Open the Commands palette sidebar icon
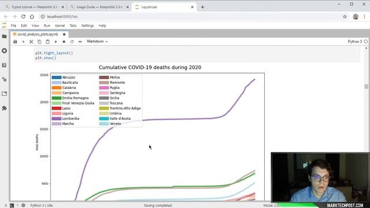The height and width of the screenshot is (208, 370). 4,65
